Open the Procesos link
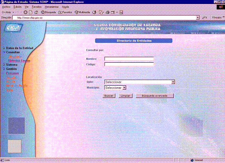This screenshot has height=163, width=225. coord(12,73)
